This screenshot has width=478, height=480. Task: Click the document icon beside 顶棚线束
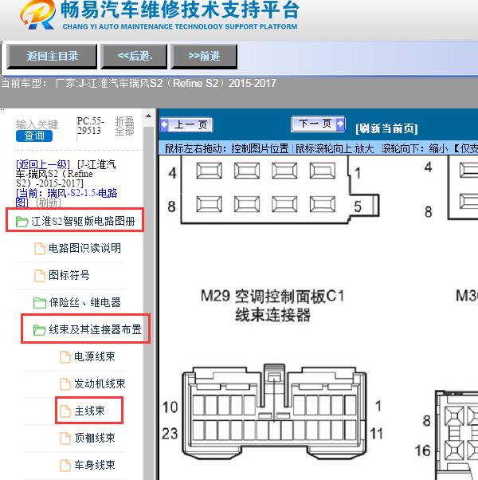[x=65, y=438]
